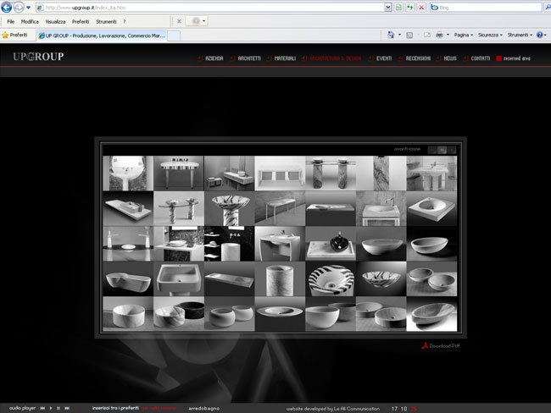Select the UP GROUP browser tab
This screenshot has height=413, width=551.
click(x=102, y=36)
